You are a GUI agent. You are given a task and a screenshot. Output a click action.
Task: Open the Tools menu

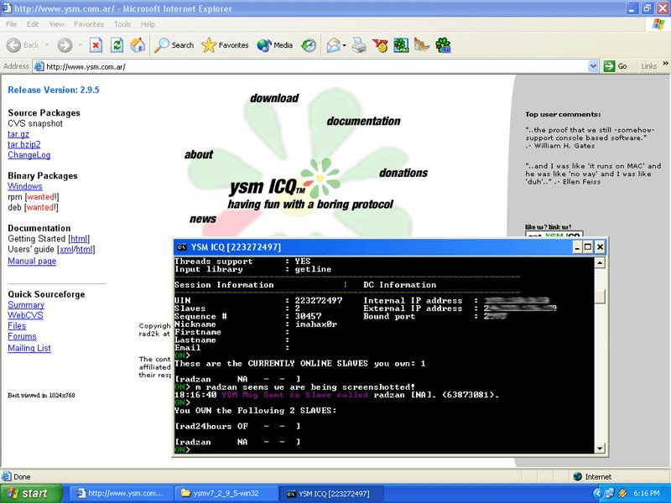click(x=122, y=24)
